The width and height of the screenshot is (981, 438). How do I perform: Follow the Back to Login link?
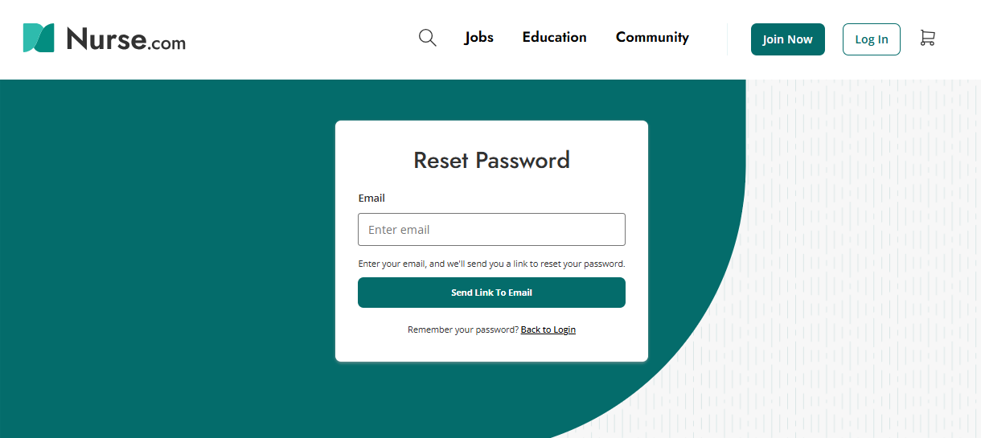548,330
